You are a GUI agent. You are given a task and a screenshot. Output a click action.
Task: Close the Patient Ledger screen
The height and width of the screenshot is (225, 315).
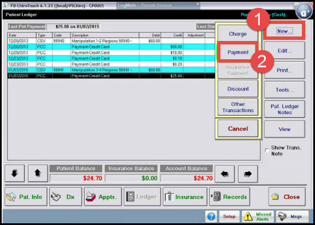(287, 197)
